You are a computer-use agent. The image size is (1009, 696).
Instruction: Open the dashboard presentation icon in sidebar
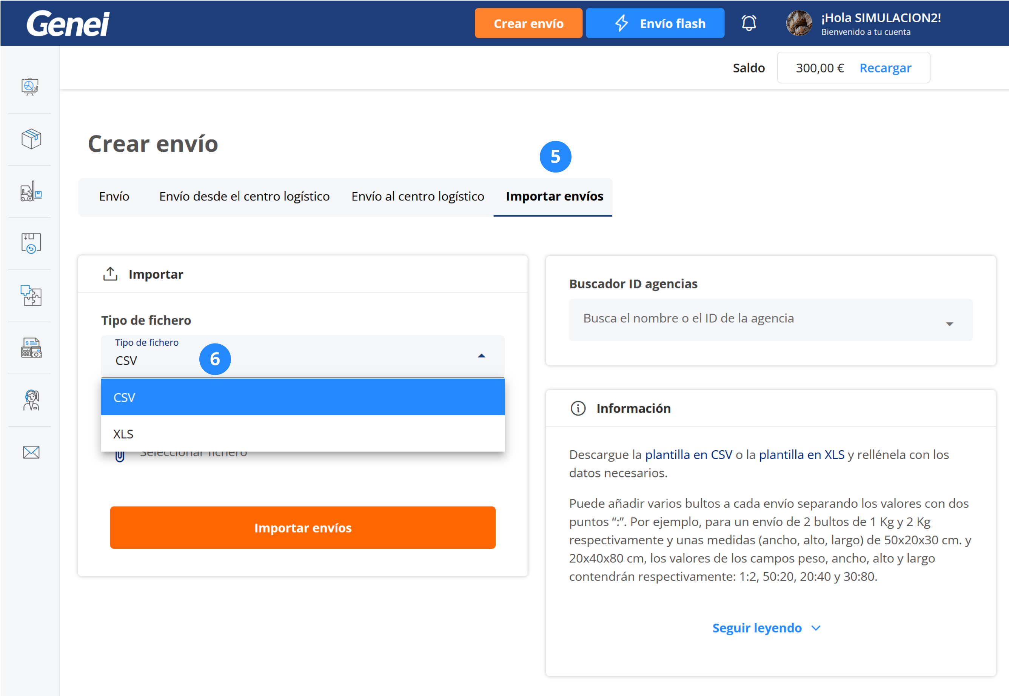[30, 86]
